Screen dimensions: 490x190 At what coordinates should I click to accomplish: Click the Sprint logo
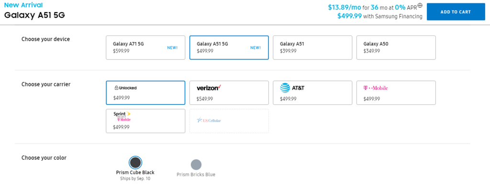coord(122,117)
